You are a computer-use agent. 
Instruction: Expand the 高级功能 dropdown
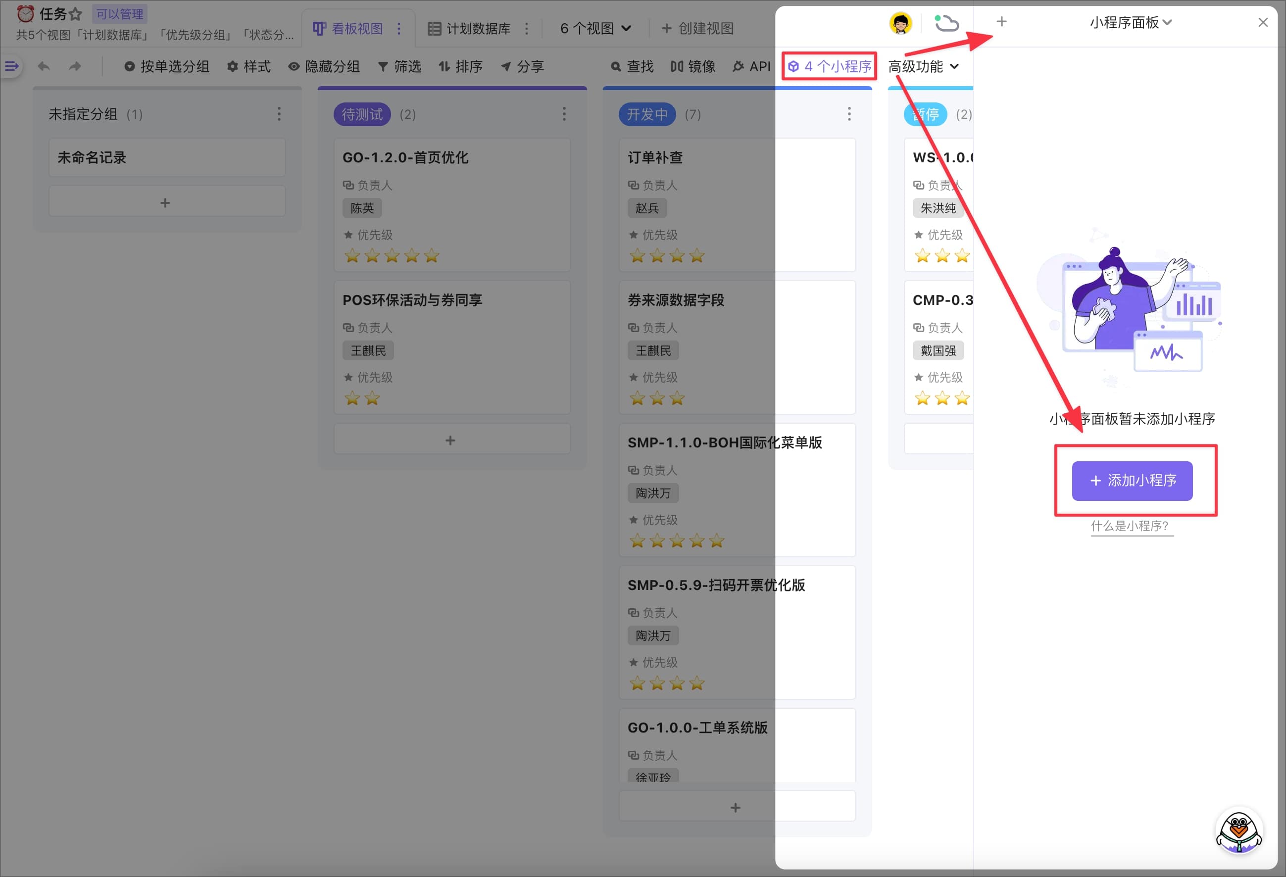tap(923, 66)
